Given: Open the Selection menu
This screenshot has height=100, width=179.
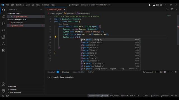Looking at the screenshot, I should (20, 5).
